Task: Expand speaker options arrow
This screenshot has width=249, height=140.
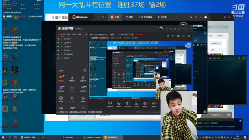Action: pyautogui.click(x=157, y=104)
